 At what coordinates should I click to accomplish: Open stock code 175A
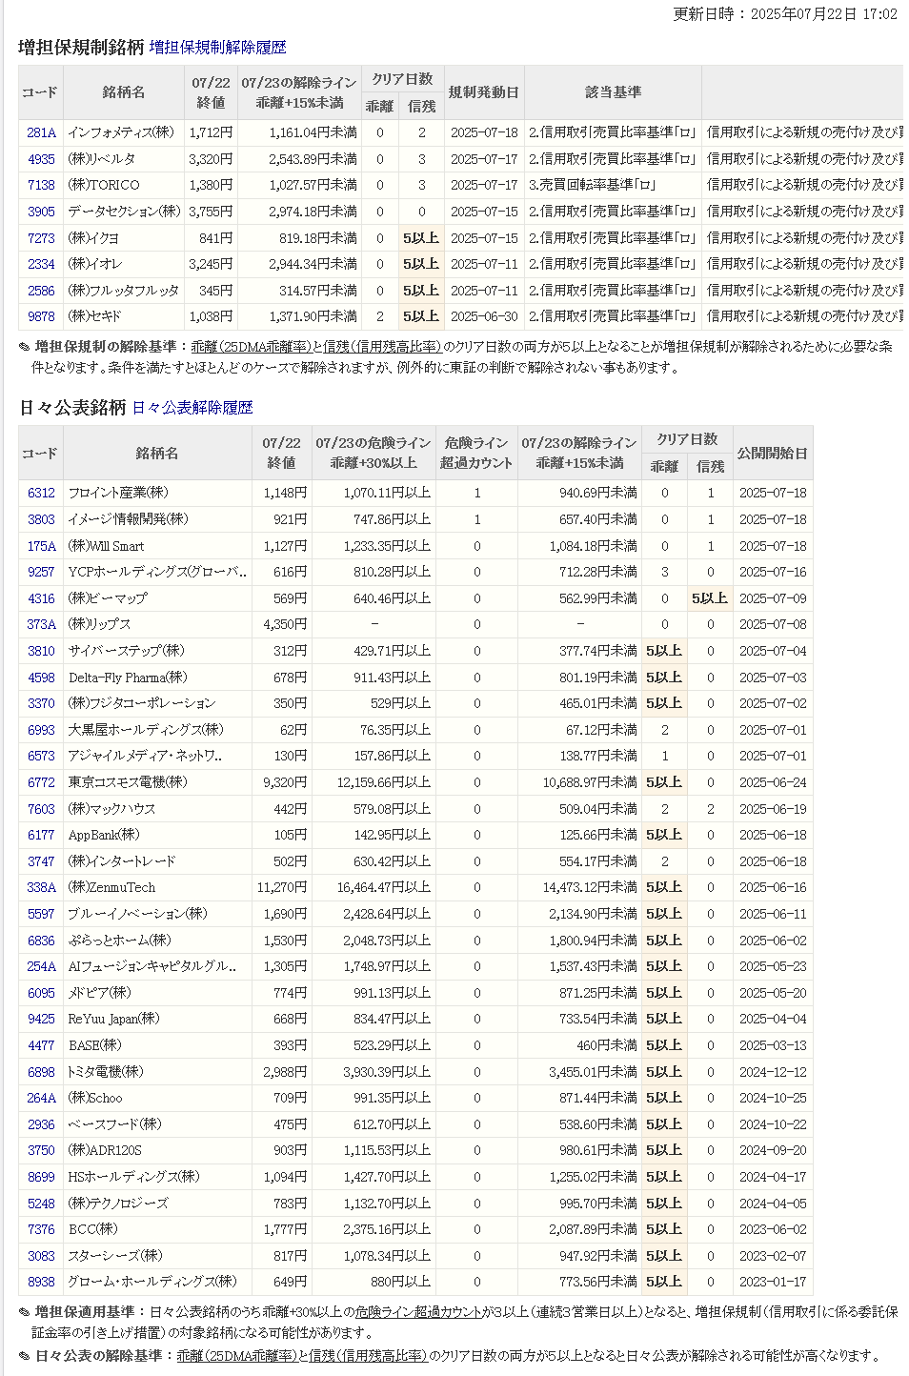tap(41, 546)
